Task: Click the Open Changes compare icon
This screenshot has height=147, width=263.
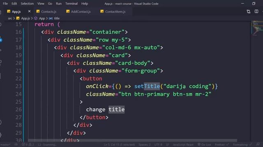Action: pos(249,11)
